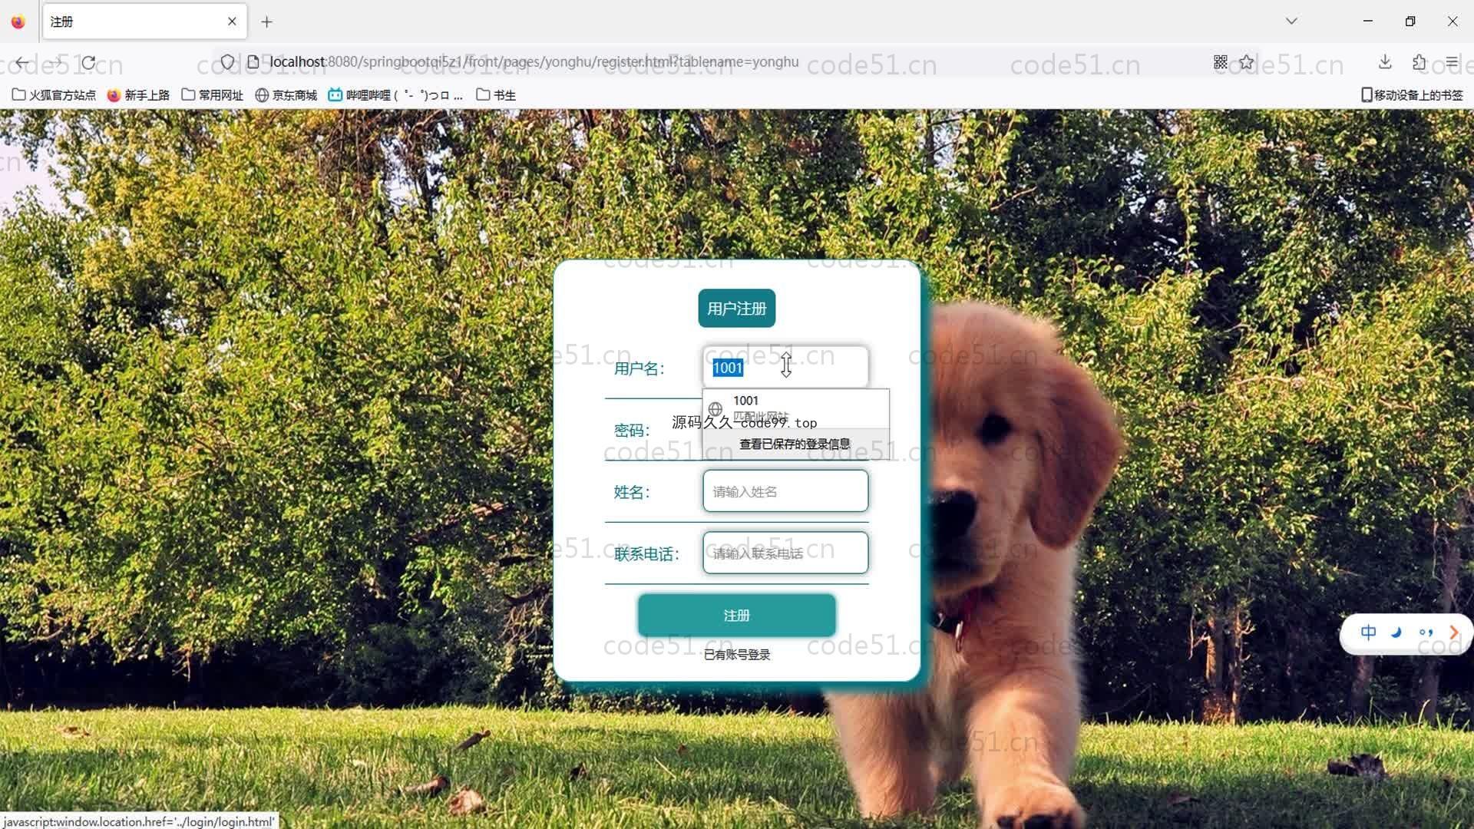Click the 已有账号登录 link
This screenshot has width=1474, height=829.
pyautogui.click(x=736, y=654)
